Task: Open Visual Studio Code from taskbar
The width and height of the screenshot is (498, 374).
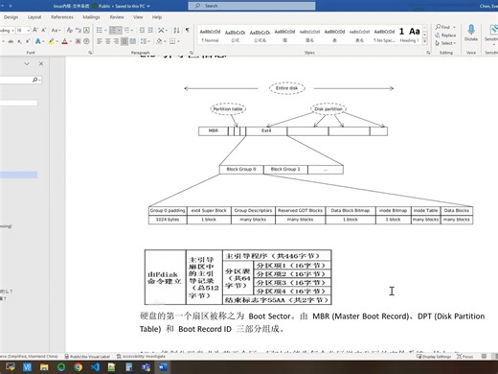Action: pos(95,367)
